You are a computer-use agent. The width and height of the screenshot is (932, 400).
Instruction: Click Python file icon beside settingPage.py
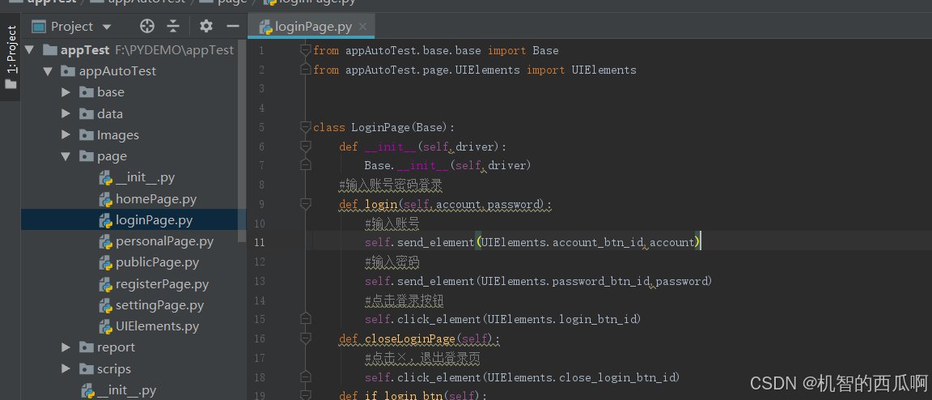click(x=106, y=305)
